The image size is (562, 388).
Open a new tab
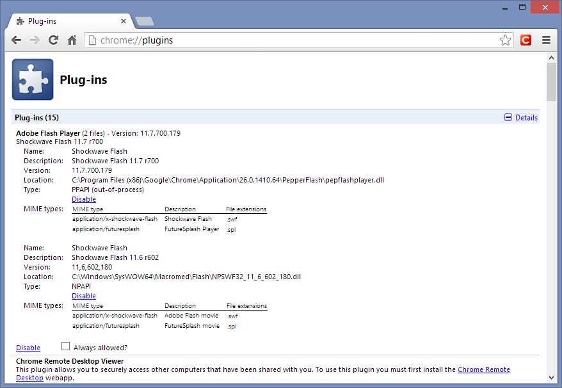pos(145,22)
